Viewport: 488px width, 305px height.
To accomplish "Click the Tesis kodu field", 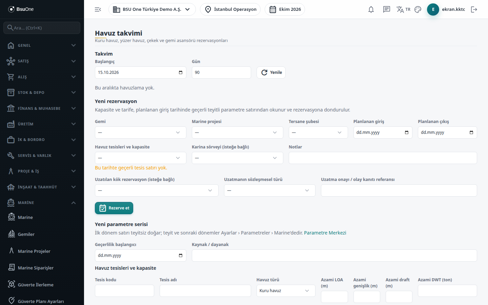I will [x=124, y=291].
